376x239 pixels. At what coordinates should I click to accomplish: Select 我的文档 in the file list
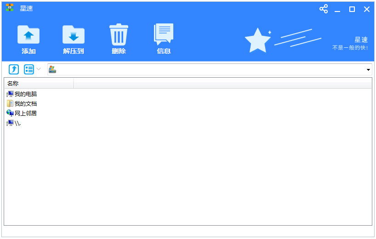(25, 103)
